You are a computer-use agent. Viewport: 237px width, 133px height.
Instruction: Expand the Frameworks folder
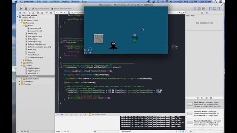(20, 81)
